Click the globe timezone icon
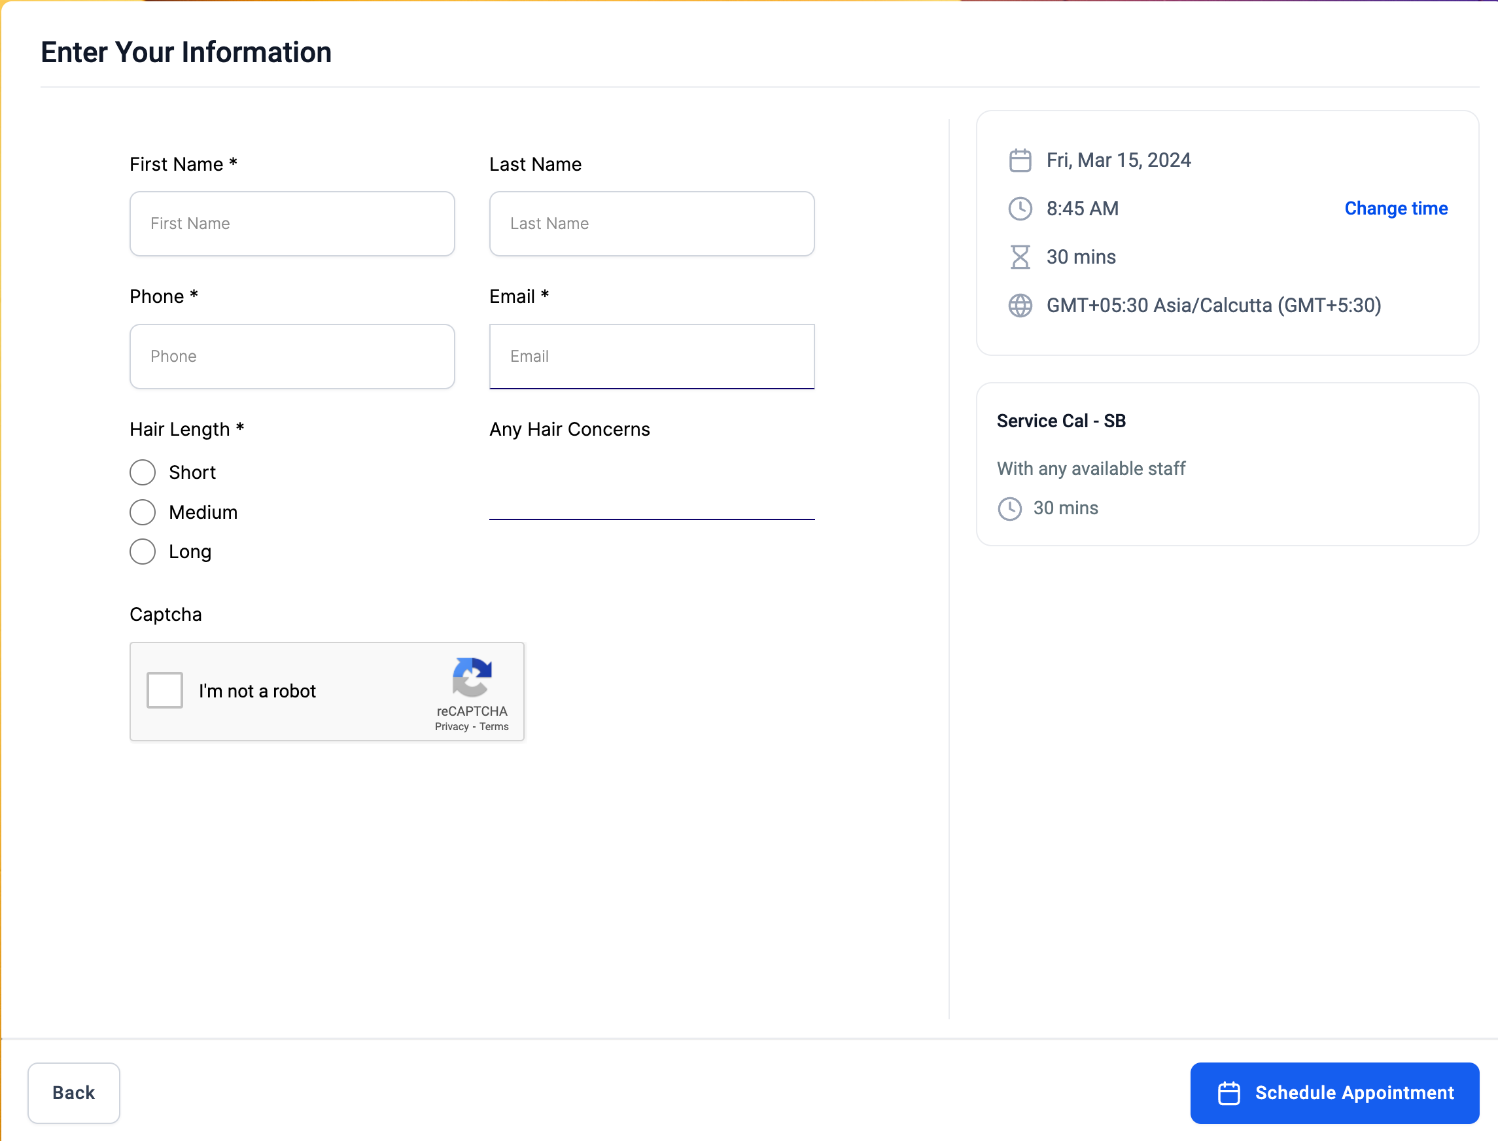 click(x=1019, y=306)
